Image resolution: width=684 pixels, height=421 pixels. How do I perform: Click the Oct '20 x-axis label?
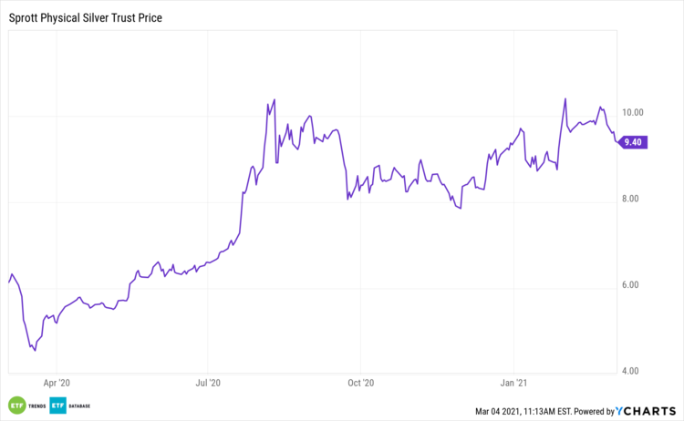click(362, 385)
